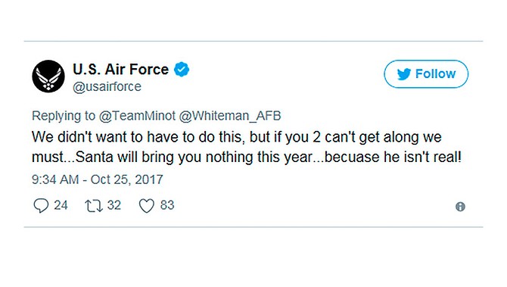Like the tweet with the heart icon
Screen dimensions: 507x287
pos(147,206)
